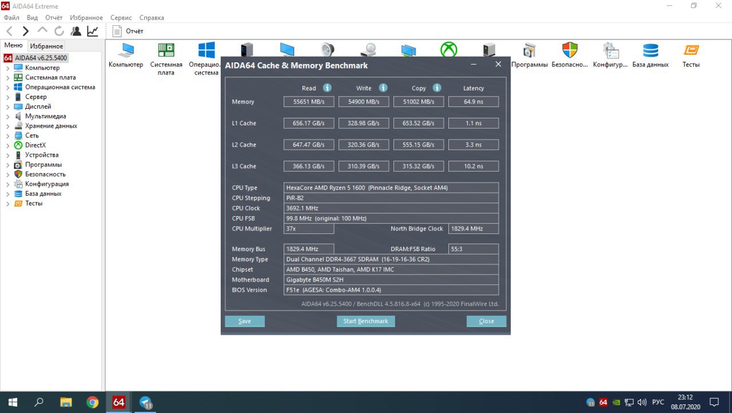The height and width of the screenshot is (413, 732).
Task: Go back with the left arrow toolbar icon
Action: point(9,31)
